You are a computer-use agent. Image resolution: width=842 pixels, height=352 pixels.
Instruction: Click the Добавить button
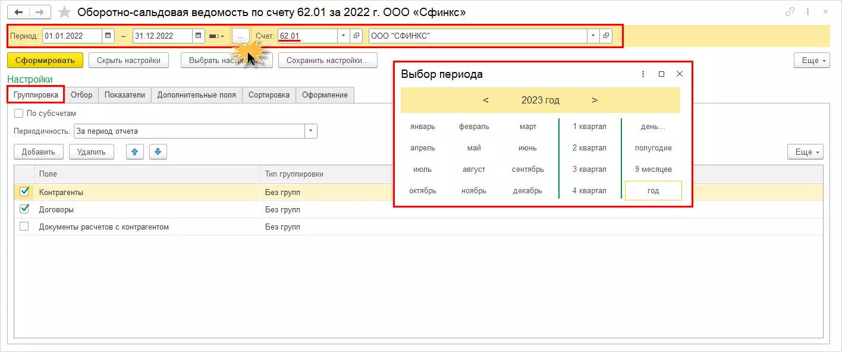[39, 152]
